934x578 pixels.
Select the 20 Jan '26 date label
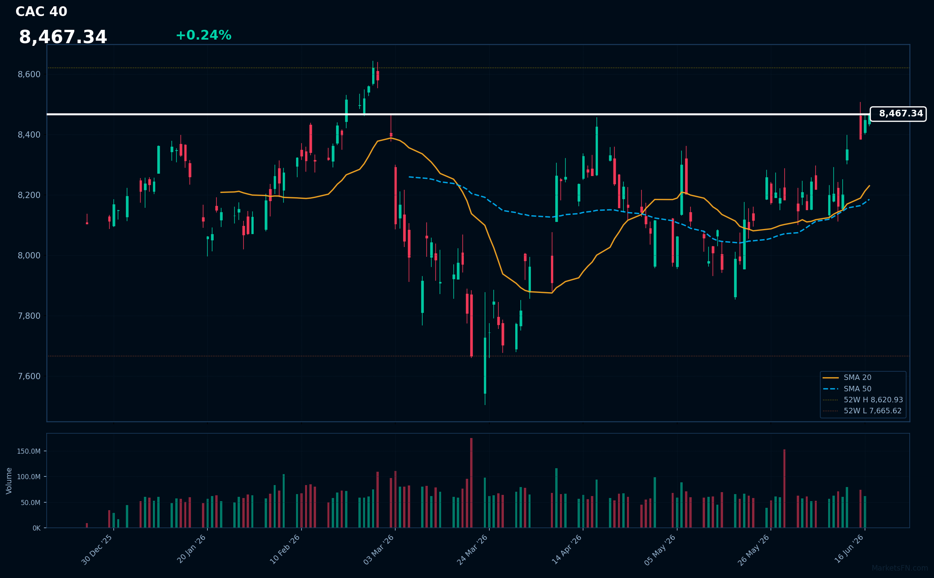(192, 549)
